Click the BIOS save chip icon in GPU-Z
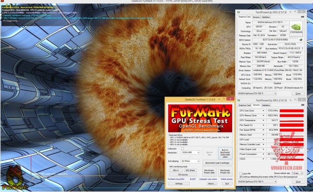This screenshot has height=192, width=313. point(301,40)
